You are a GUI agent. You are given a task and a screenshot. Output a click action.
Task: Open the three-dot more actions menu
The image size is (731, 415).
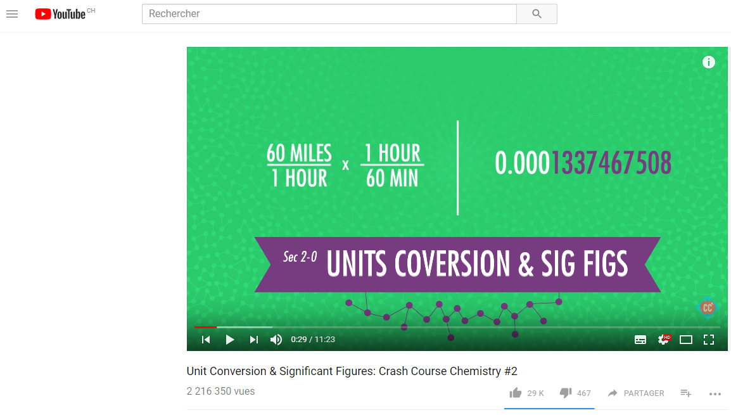(x=715, y=393)
